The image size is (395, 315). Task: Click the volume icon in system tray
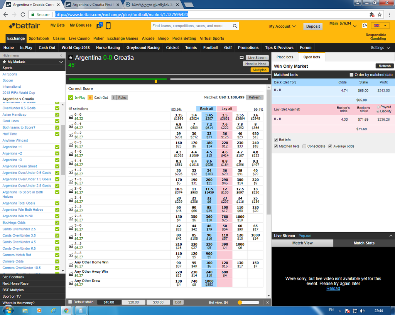[x=362, y=311]
